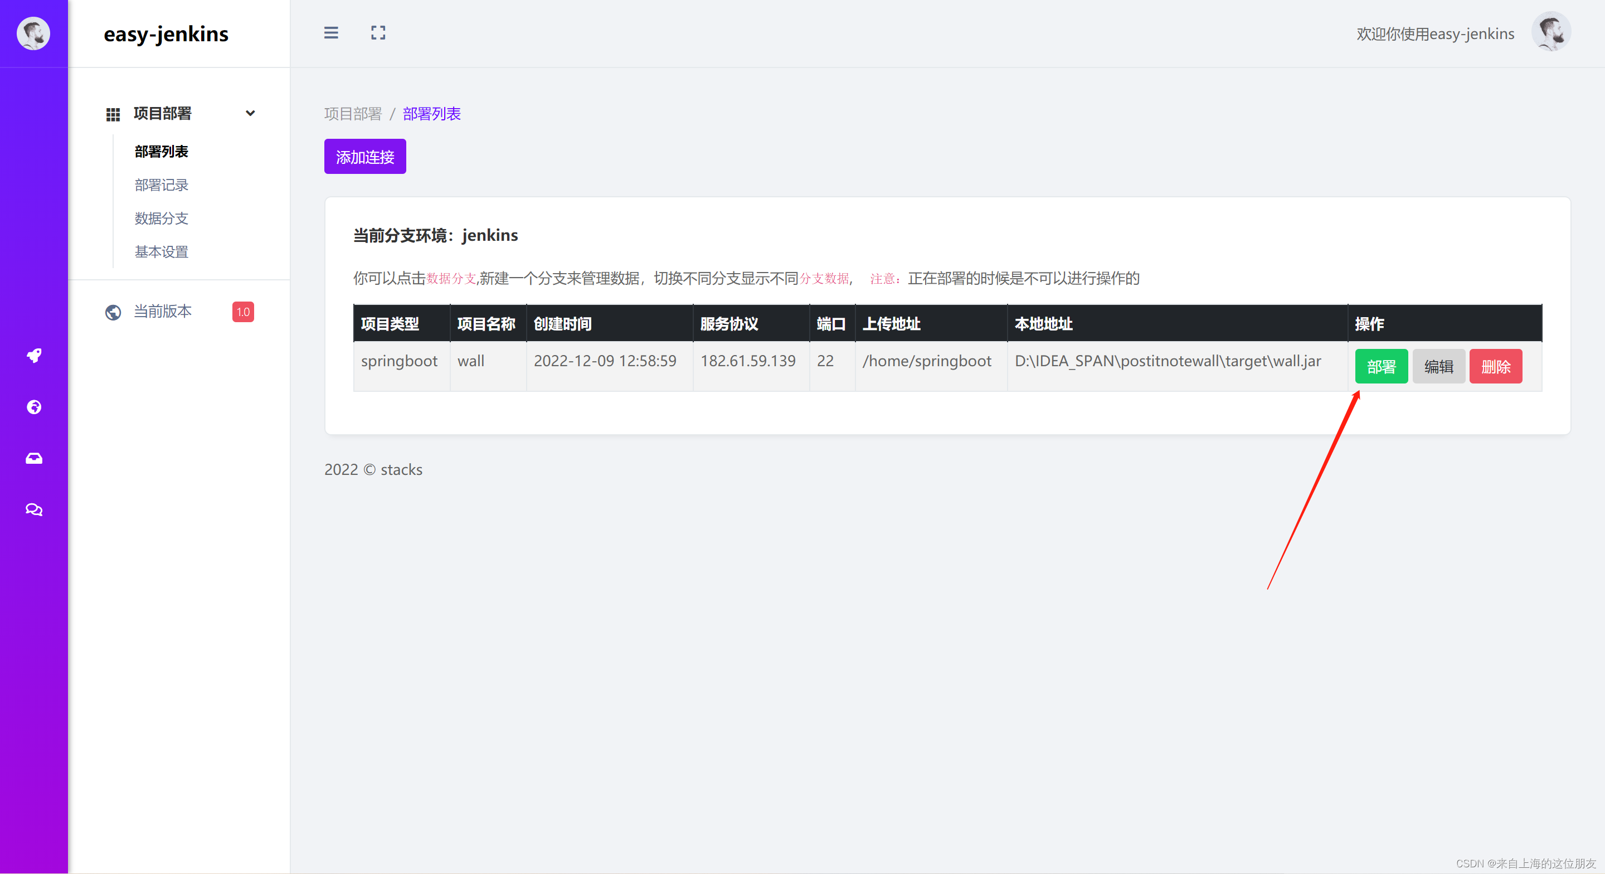1605x874 pixels.
Task: Open 数据分支 in the sidebar menu
Action: 162,218
